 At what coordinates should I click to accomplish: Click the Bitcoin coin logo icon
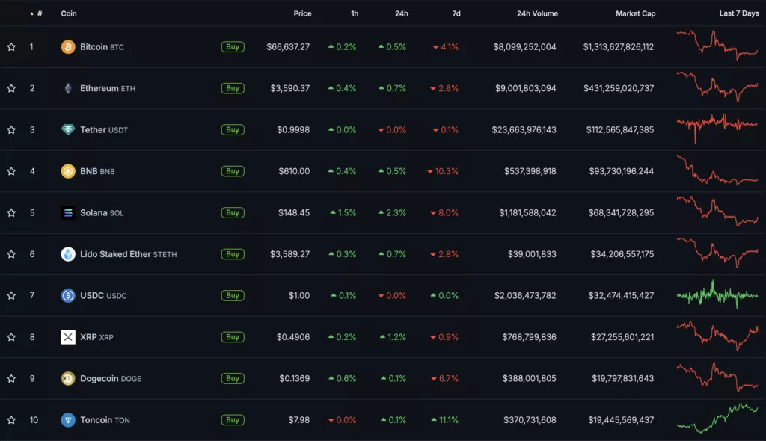coord(68,47)
